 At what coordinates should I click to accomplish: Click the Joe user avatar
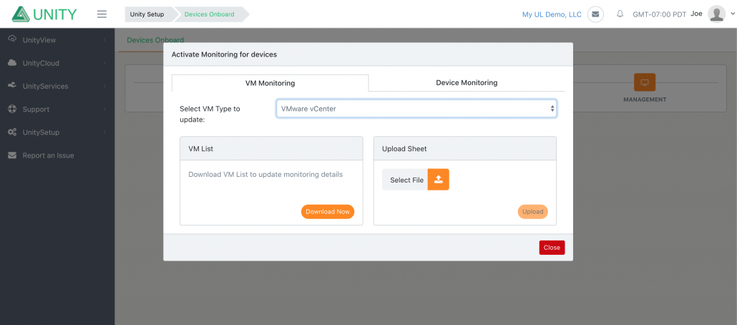pos(716,14)
